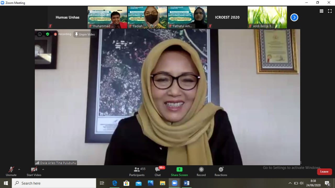Screen dimensions: 335x188
Task: Expand audio options arrow next to Unmute
Action: (x=19, y=169)
